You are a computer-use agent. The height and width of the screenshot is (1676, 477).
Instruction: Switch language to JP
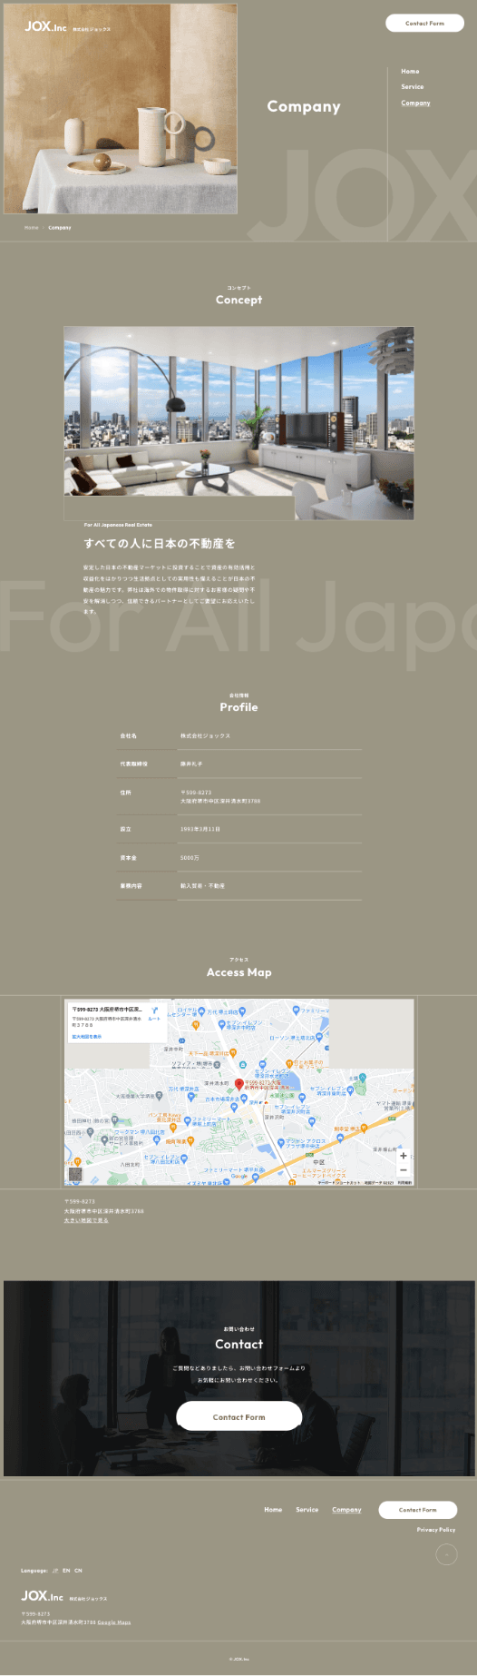pos(55,1570)
